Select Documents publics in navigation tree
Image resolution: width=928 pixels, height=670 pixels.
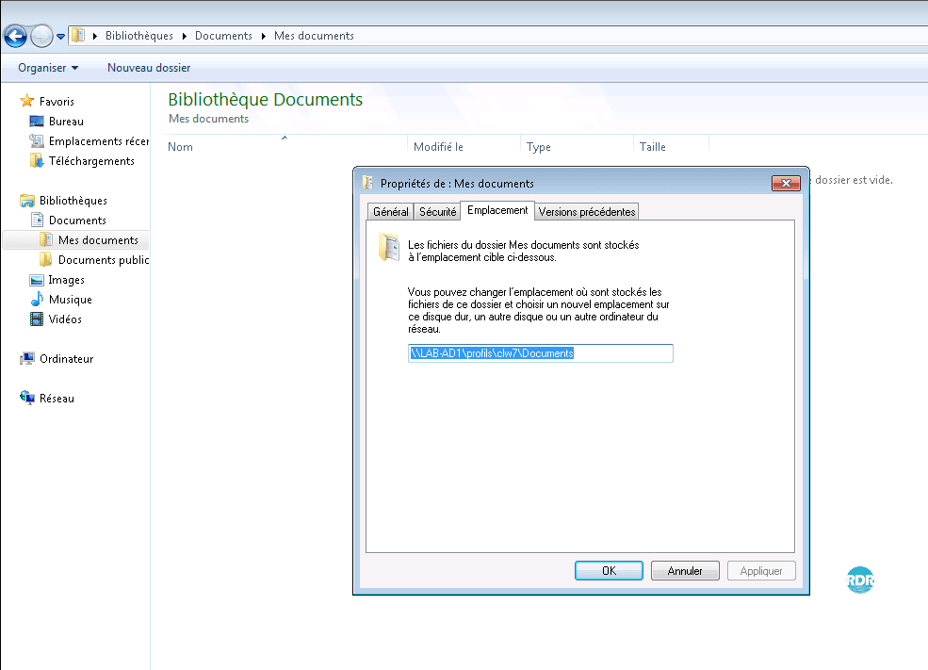click(104, 260)
